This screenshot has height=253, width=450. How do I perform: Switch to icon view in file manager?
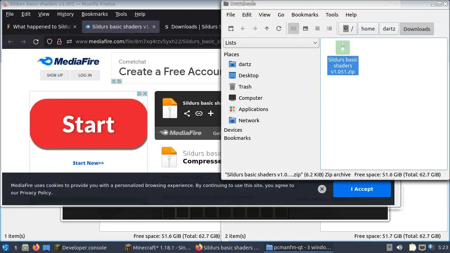(x=294, y=29)
